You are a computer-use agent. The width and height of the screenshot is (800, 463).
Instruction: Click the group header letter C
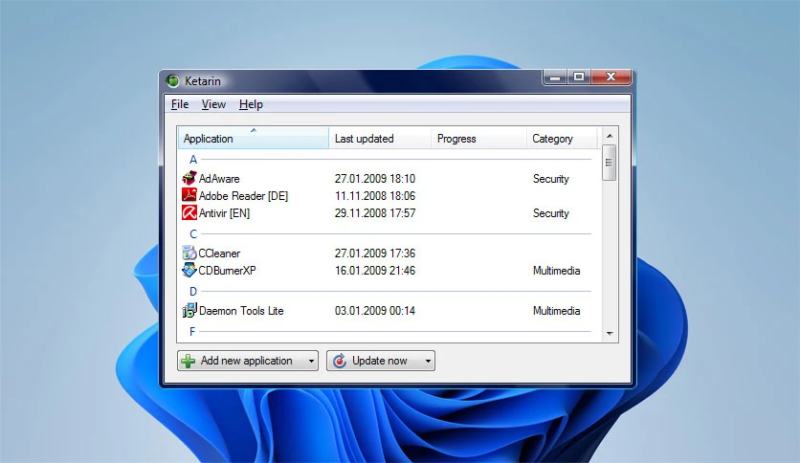pyautogui.click(x=193, y=234)
